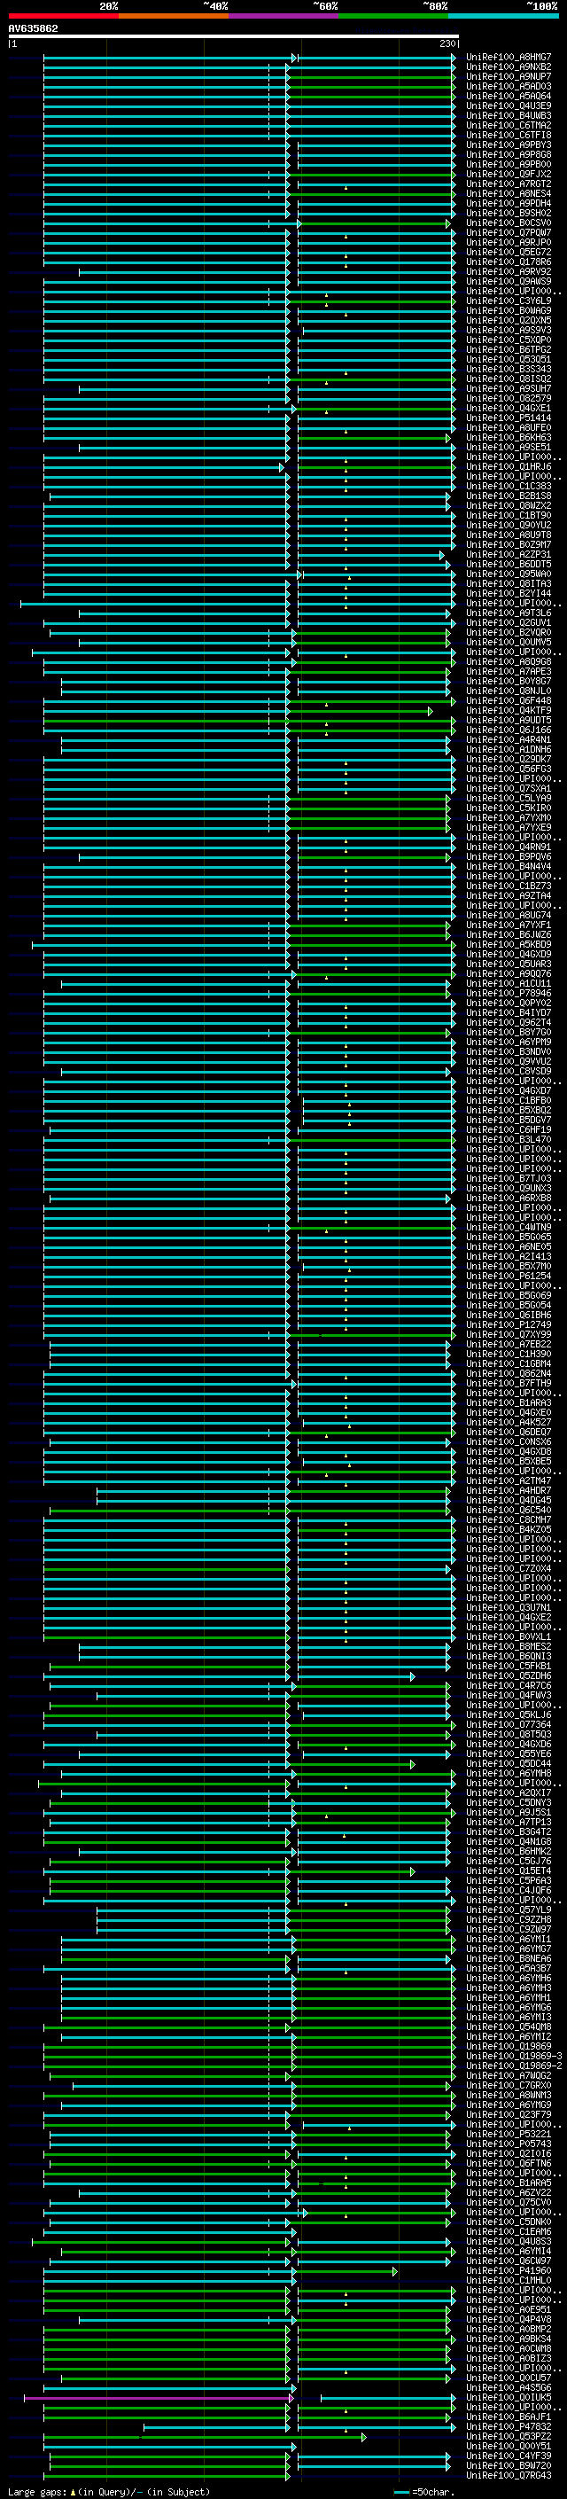Select the UniRef100_B4IYD7 label

pyautogui.click(x=509, y=1012)
